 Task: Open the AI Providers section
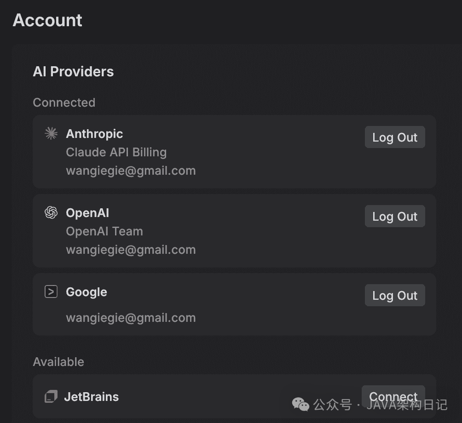click(x=73, y=71)
